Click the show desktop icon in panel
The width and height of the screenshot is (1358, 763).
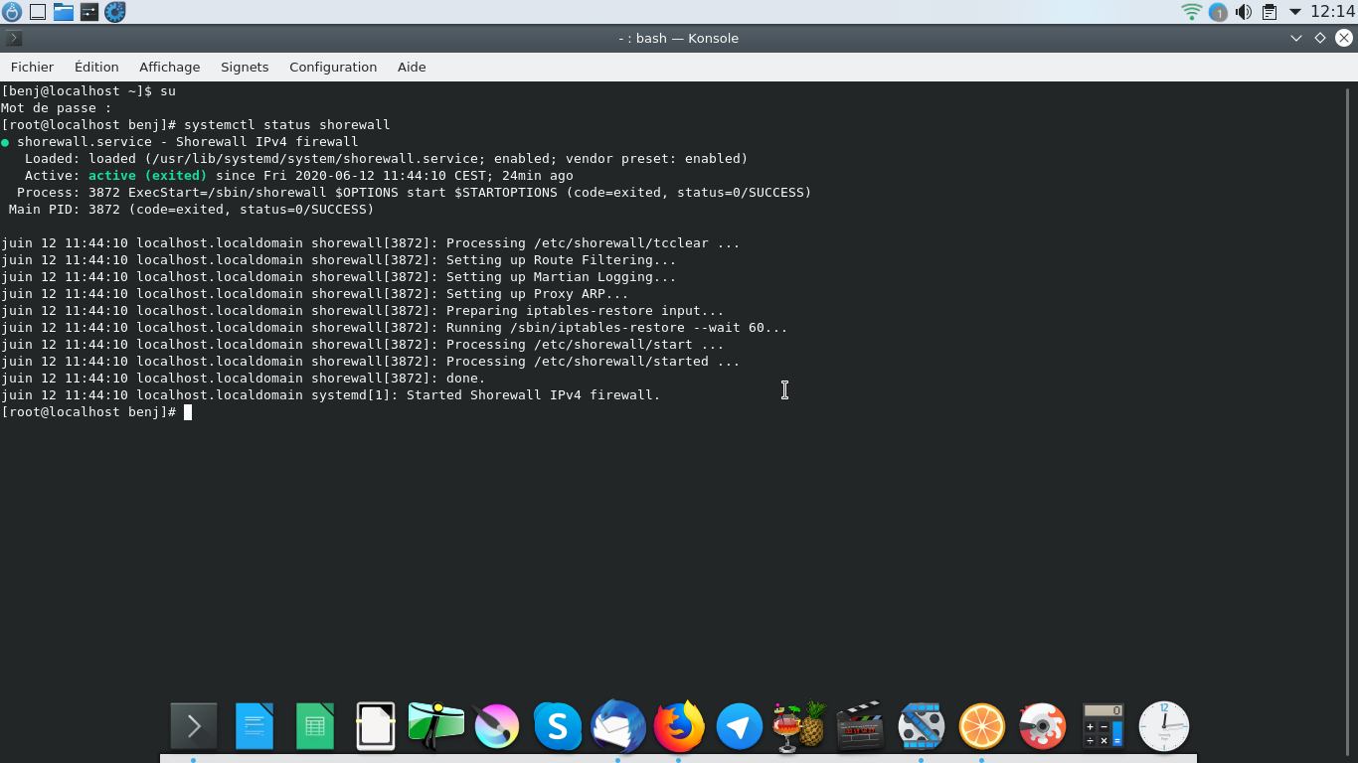[x=37, y=12]
